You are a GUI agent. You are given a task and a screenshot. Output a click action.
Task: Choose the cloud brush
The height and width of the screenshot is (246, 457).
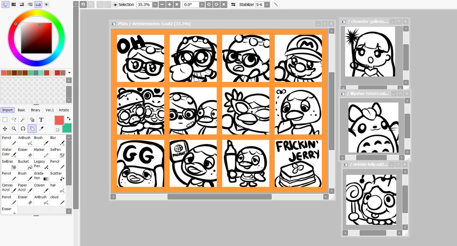(x=58, y=200)
